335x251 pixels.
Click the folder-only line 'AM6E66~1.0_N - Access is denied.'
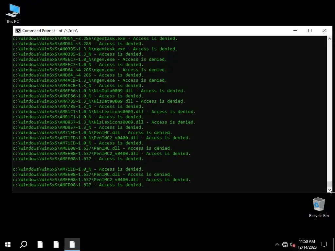click(78, 96)
